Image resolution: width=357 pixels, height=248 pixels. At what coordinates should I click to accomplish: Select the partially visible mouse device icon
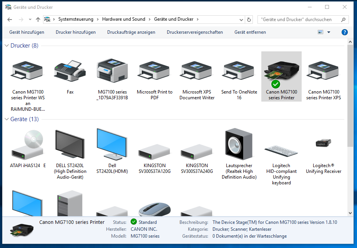pos(154,209)
